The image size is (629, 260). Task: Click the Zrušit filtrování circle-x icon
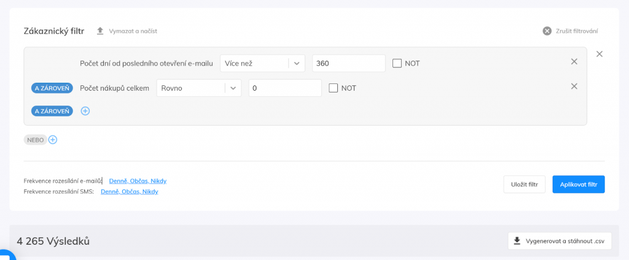pyautogui.click(x=547, y=31)
